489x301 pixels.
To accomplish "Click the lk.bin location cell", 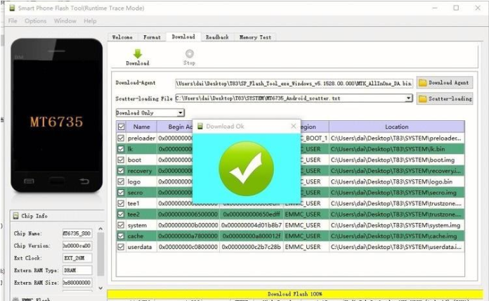I will click(397, 149).
